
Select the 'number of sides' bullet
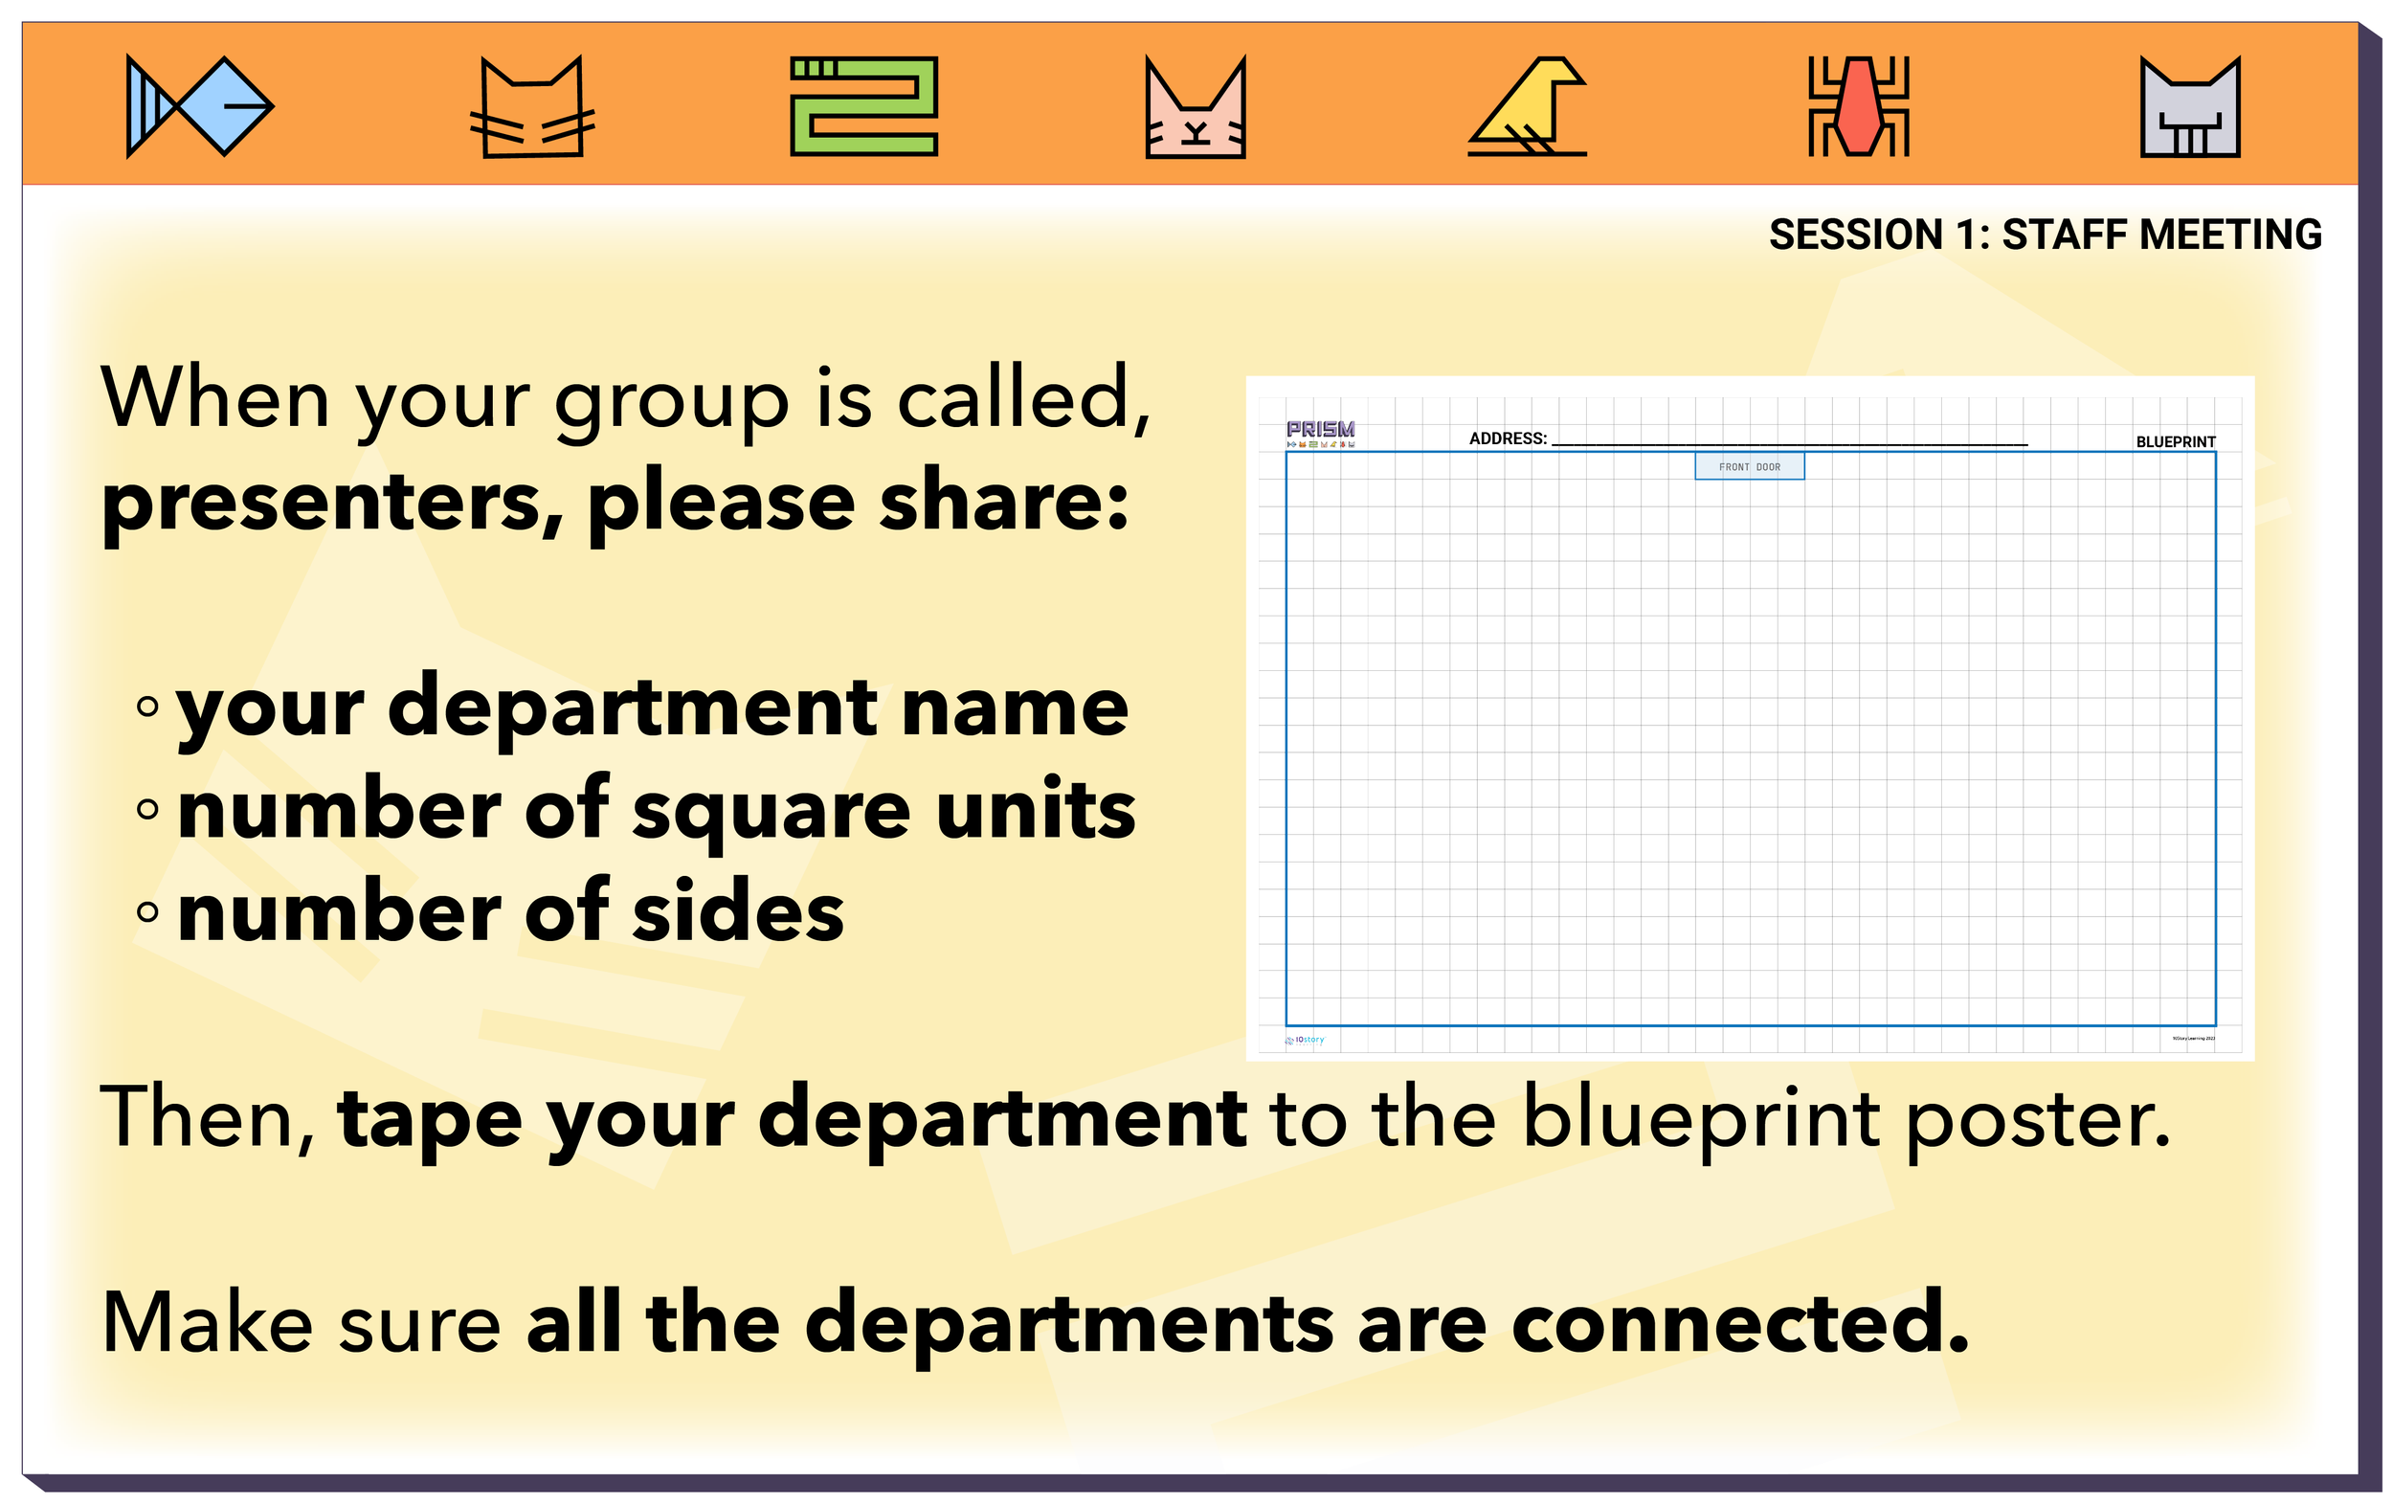[510, 912]
